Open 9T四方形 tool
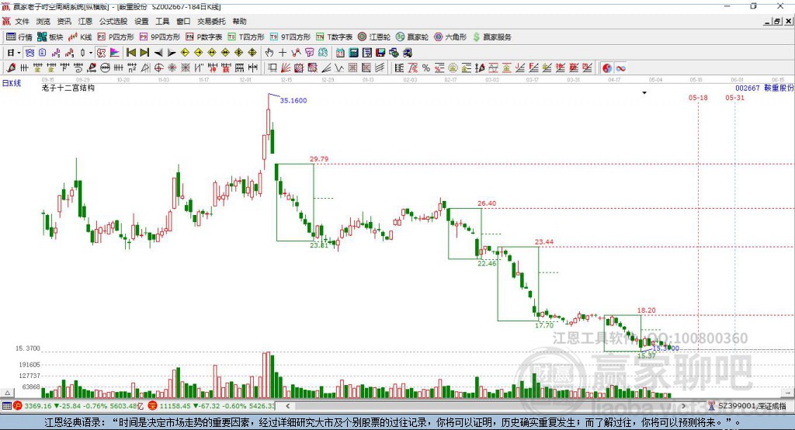The height and width of the screenshot is (430, 795). [x=290, y=37]
